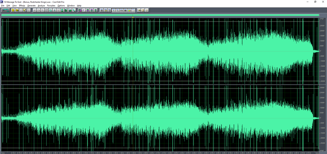Open the Effects menu

click(x=22, y=6)
